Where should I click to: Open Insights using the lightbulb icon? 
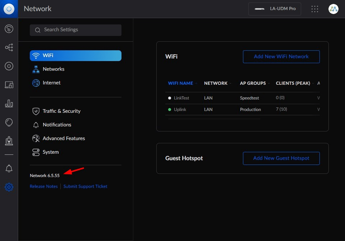(x=9, y=122)
